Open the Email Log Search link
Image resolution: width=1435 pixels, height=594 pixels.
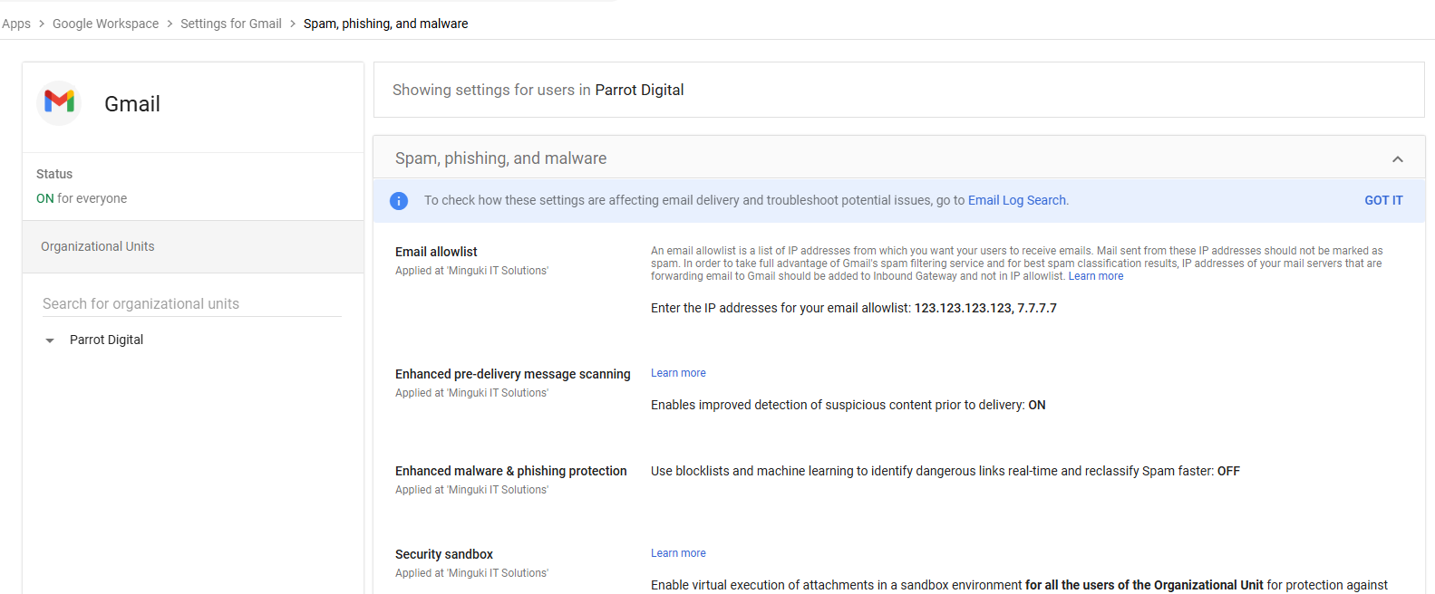[1016, 200]
